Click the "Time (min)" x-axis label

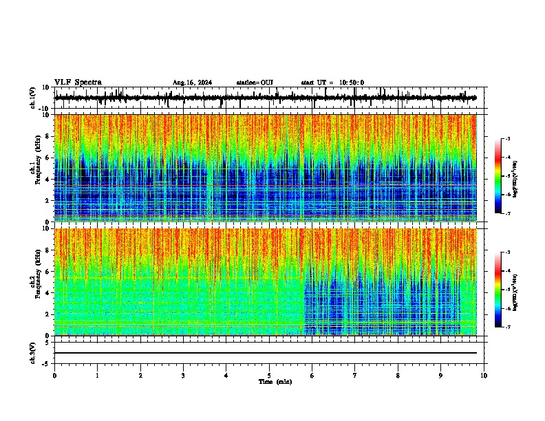point(275,382)
